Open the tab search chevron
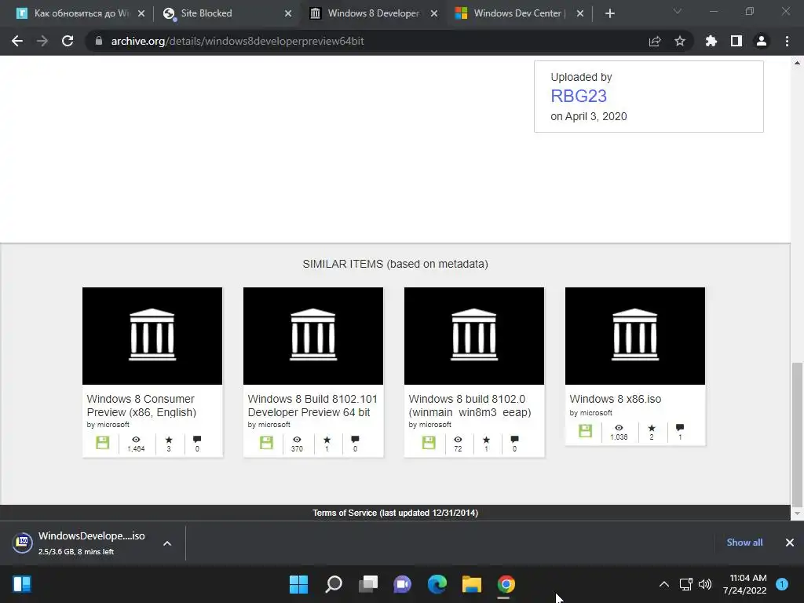This screenshot has width=804, height=603. [678, 11]
